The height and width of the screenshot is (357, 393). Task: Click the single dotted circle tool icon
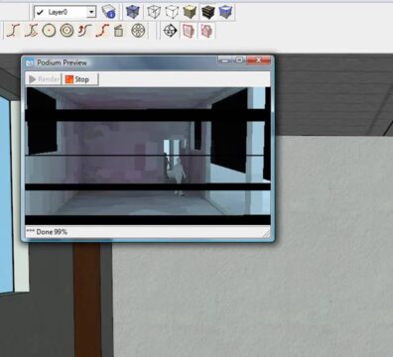tap(49, 31)
